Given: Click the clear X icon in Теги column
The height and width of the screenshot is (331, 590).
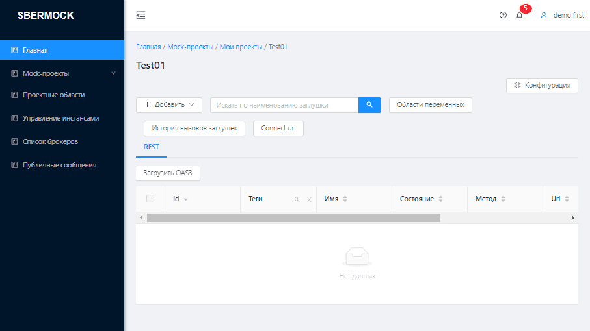Looking at the screenshot, I should (x=309, y=199).
